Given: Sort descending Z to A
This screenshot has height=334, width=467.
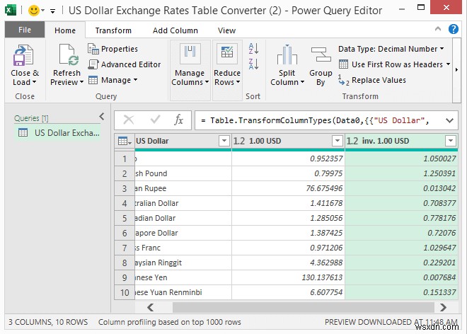Looking at the screenshot, I should [x=253, y=64].
